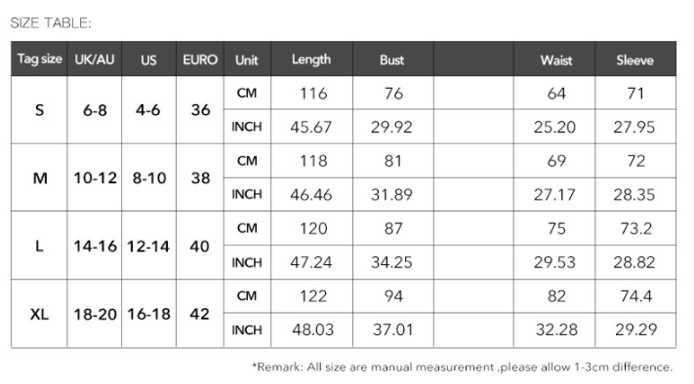The image size is (694, 384).
Task: Click the 12-14 US size cell
Action: tap(148, 247)
